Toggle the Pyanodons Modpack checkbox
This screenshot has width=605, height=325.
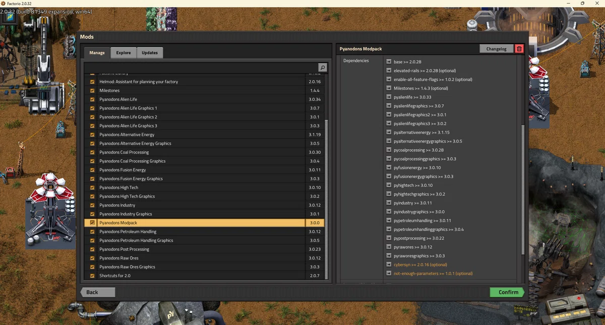[x=92, y=223]
